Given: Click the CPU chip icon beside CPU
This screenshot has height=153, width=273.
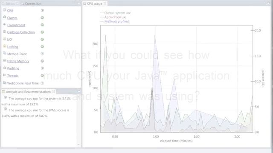Looking at the screenshot, I should (5, 10).
